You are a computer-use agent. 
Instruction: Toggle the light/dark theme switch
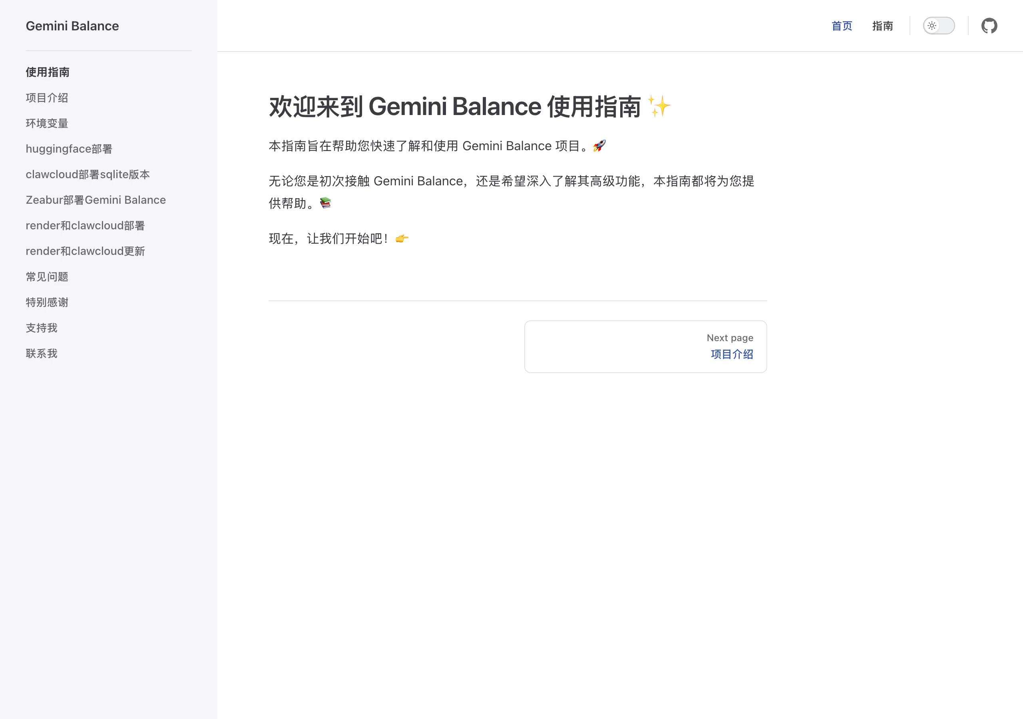tap(939, 26)
